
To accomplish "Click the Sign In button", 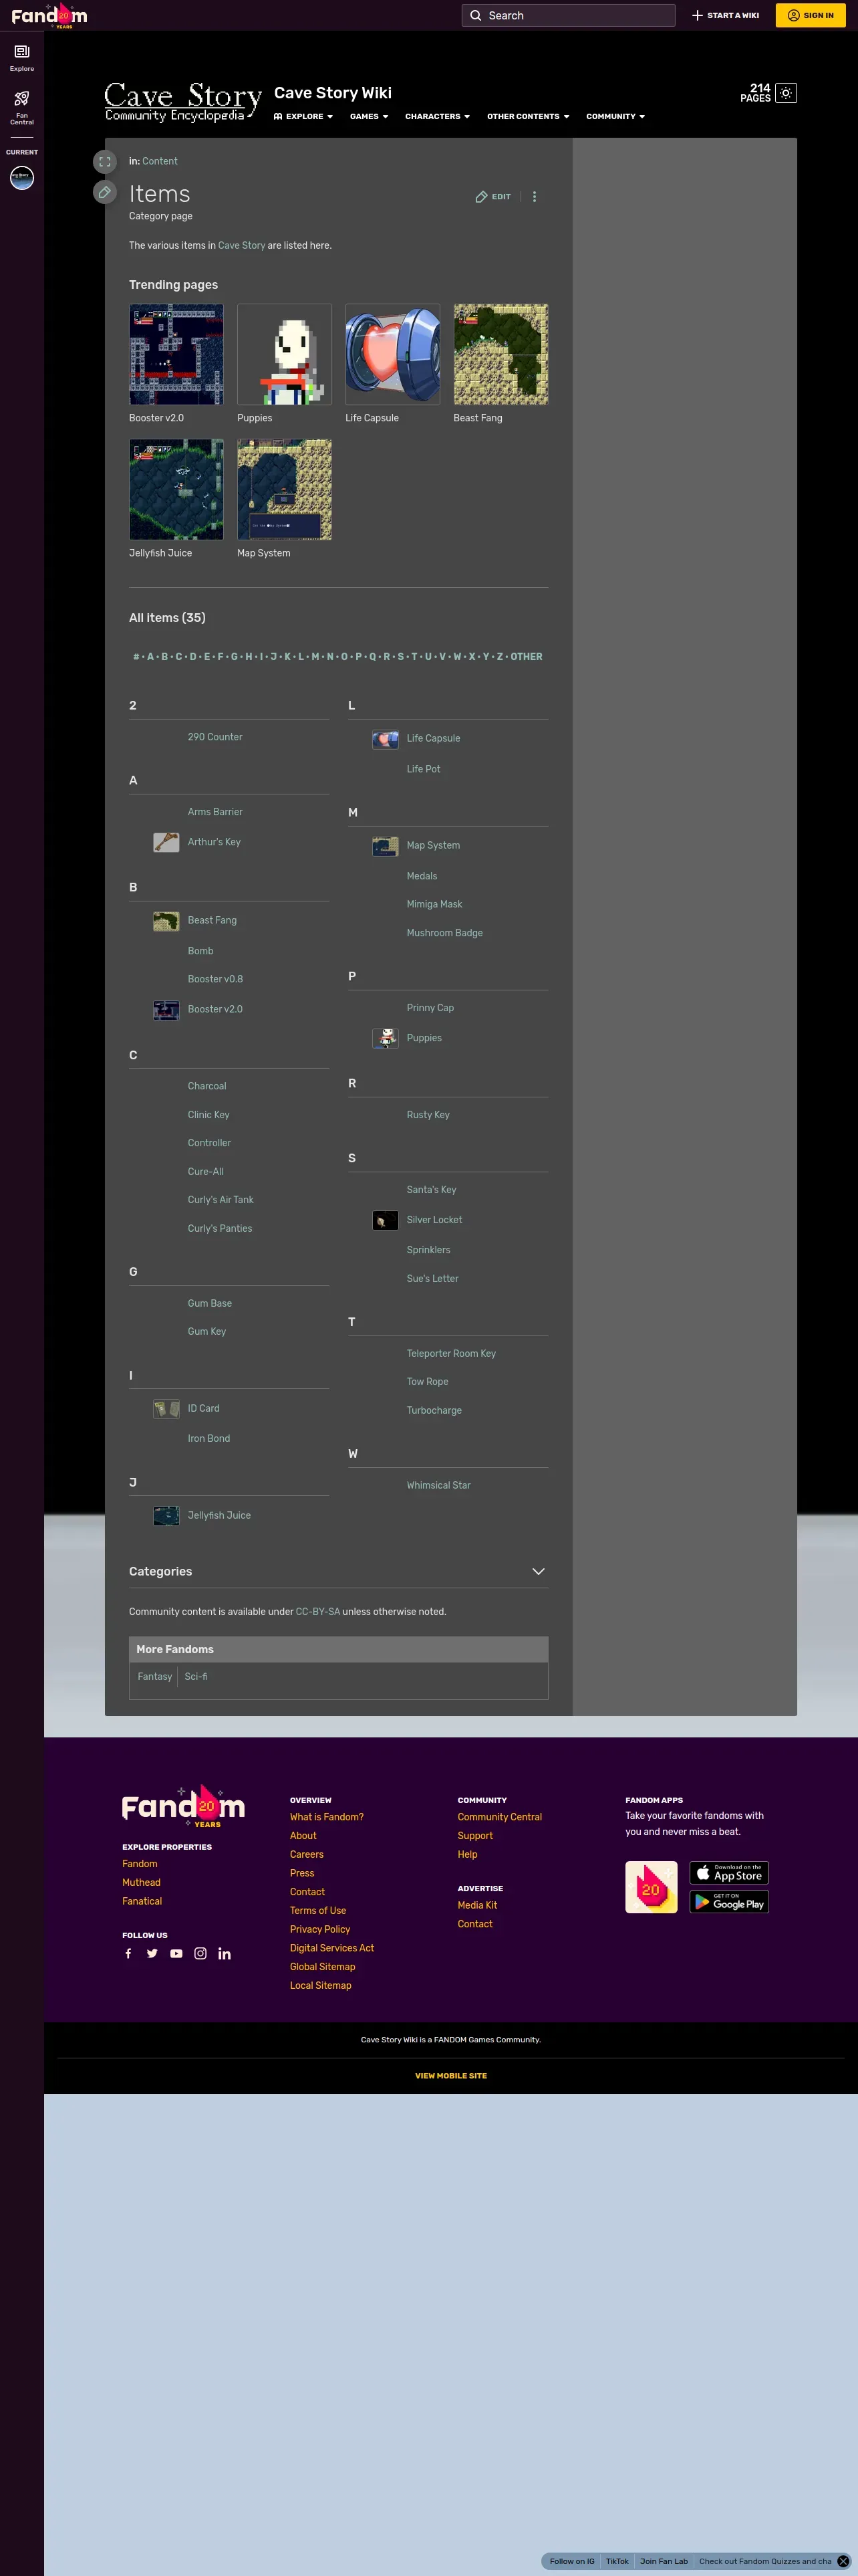I will (810, 15).
